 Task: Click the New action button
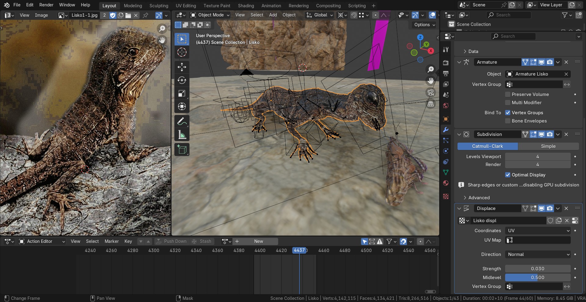point(259,241)
